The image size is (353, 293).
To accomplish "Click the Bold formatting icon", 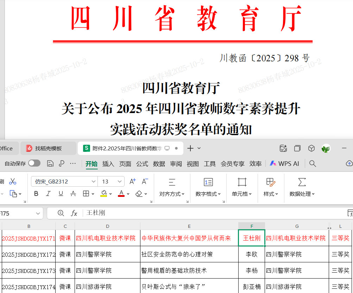I will [36, 193].
